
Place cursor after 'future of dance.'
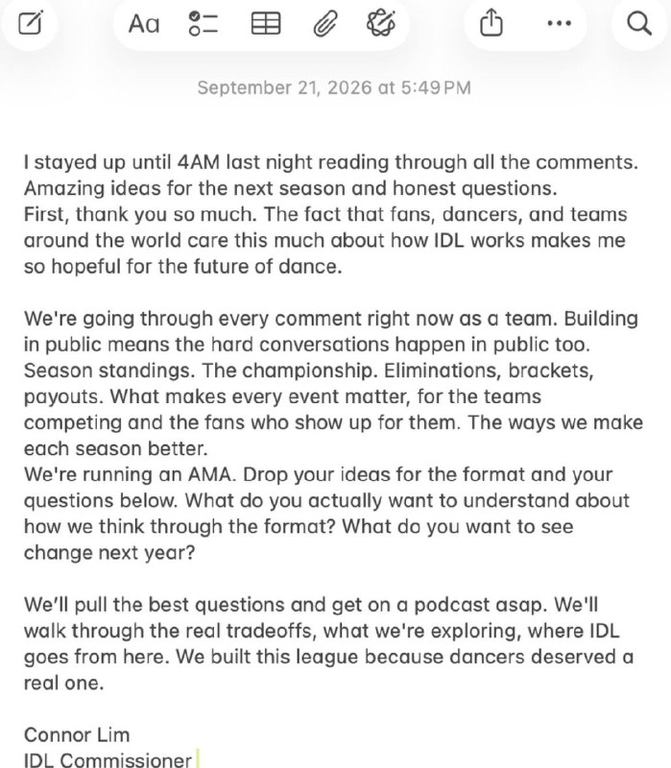(343, 267)
